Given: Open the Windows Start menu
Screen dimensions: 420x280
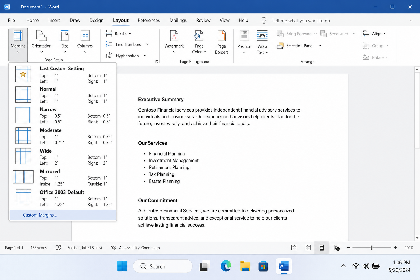Looking at the screenshot, I should [122, 266].
